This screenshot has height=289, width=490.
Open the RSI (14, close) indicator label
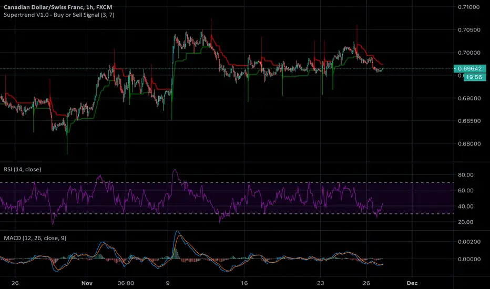(x=22, y=169)
